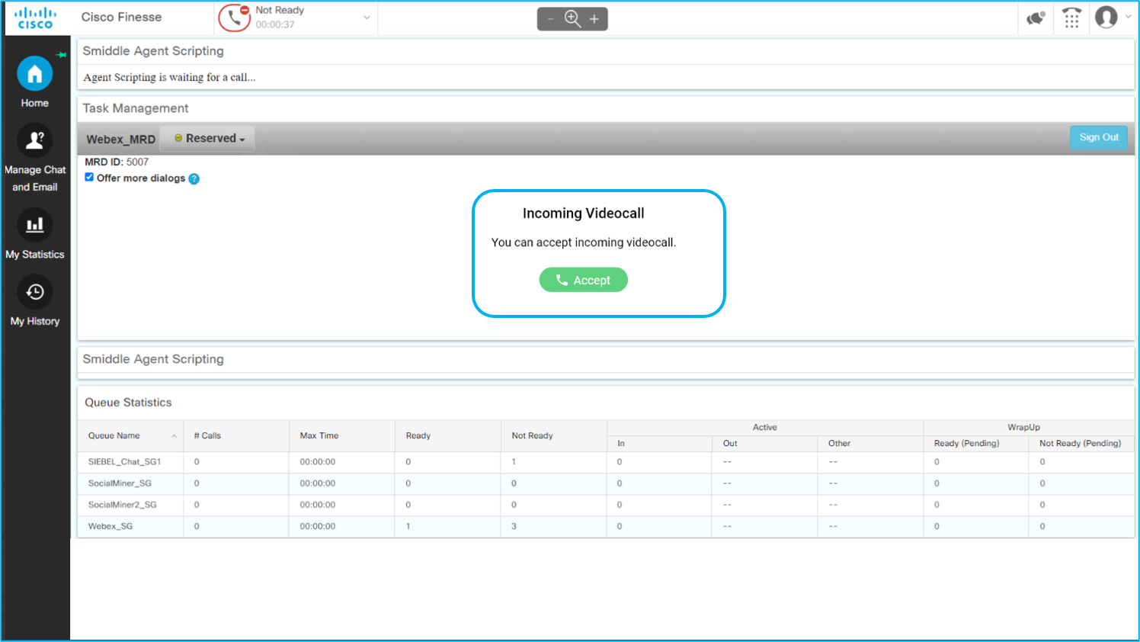Expand the user profile chevron

click(1127, 17)
